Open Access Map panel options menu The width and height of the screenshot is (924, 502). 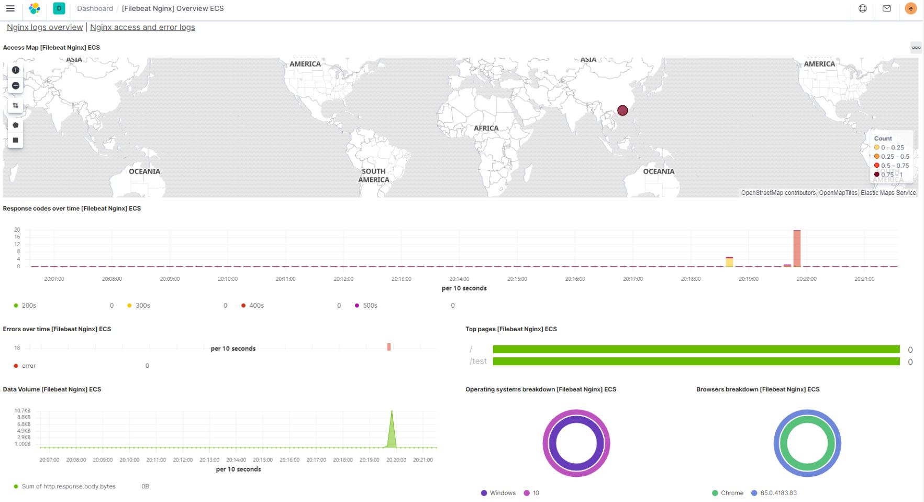coord(916,48)
